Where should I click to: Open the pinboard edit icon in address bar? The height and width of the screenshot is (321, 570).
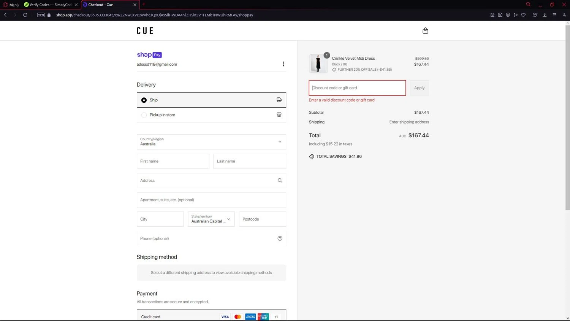coord(492,15)
